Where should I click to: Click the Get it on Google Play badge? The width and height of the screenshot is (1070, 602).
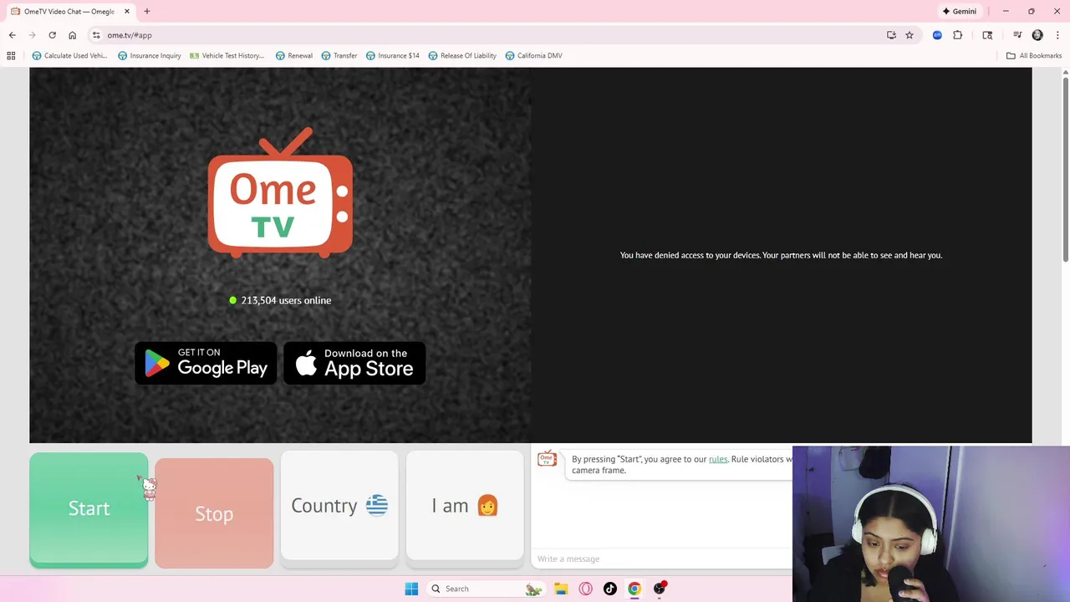tap(206, 363)
